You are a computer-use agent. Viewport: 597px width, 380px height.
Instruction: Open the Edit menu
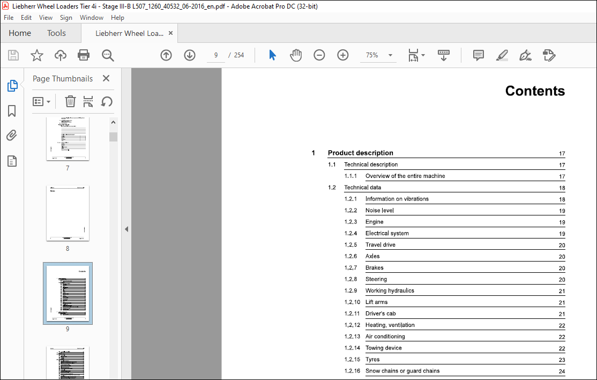click(x=26, y=18)
